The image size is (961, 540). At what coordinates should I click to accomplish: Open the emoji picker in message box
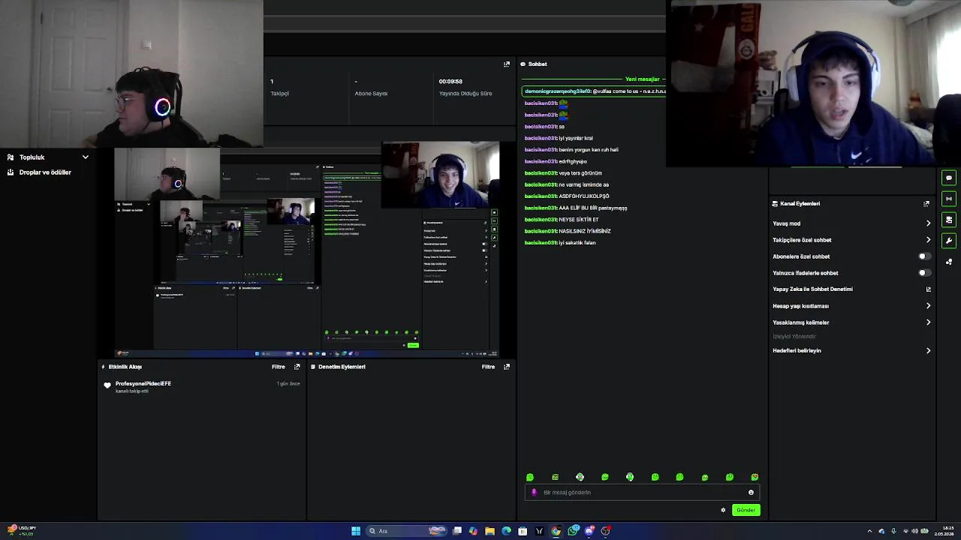pyautogui.click(x=751, y=493)
